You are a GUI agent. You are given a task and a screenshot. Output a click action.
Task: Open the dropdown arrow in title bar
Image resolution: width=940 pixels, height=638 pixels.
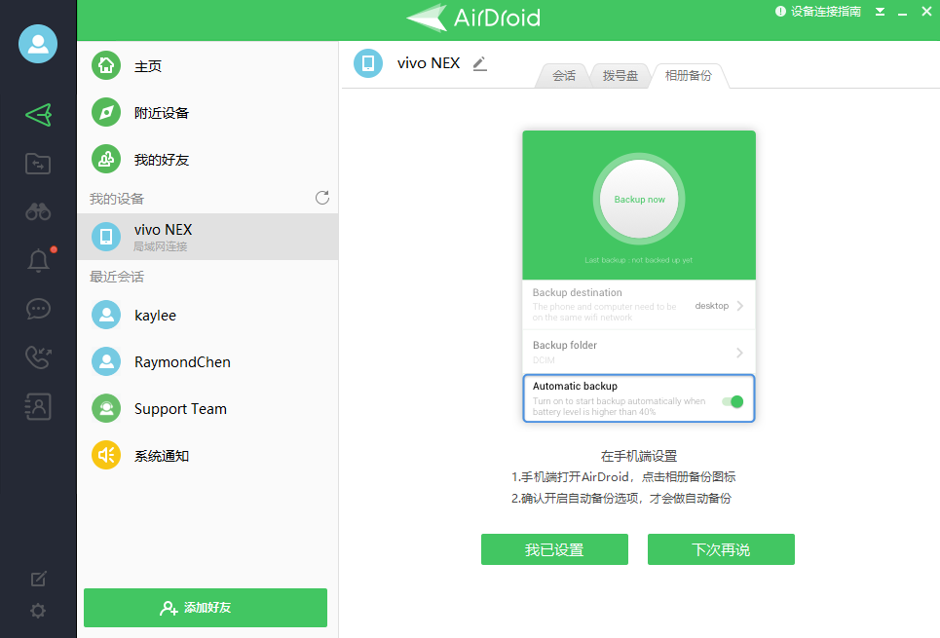click(x=880, y=12)
